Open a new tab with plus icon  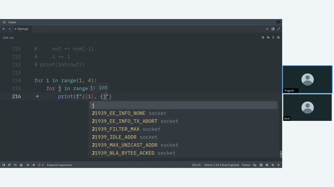pyautogui.click(x=267, y=29)
